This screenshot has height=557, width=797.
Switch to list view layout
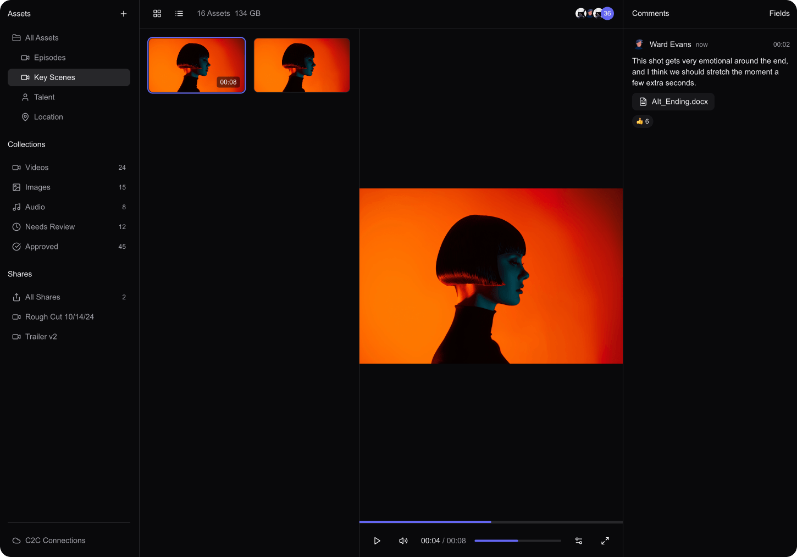tap(179, 13)
